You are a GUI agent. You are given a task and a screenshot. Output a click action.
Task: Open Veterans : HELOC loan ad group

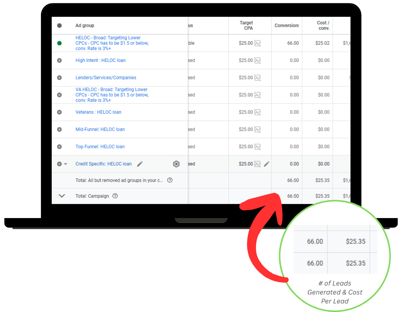coord(98,112)
